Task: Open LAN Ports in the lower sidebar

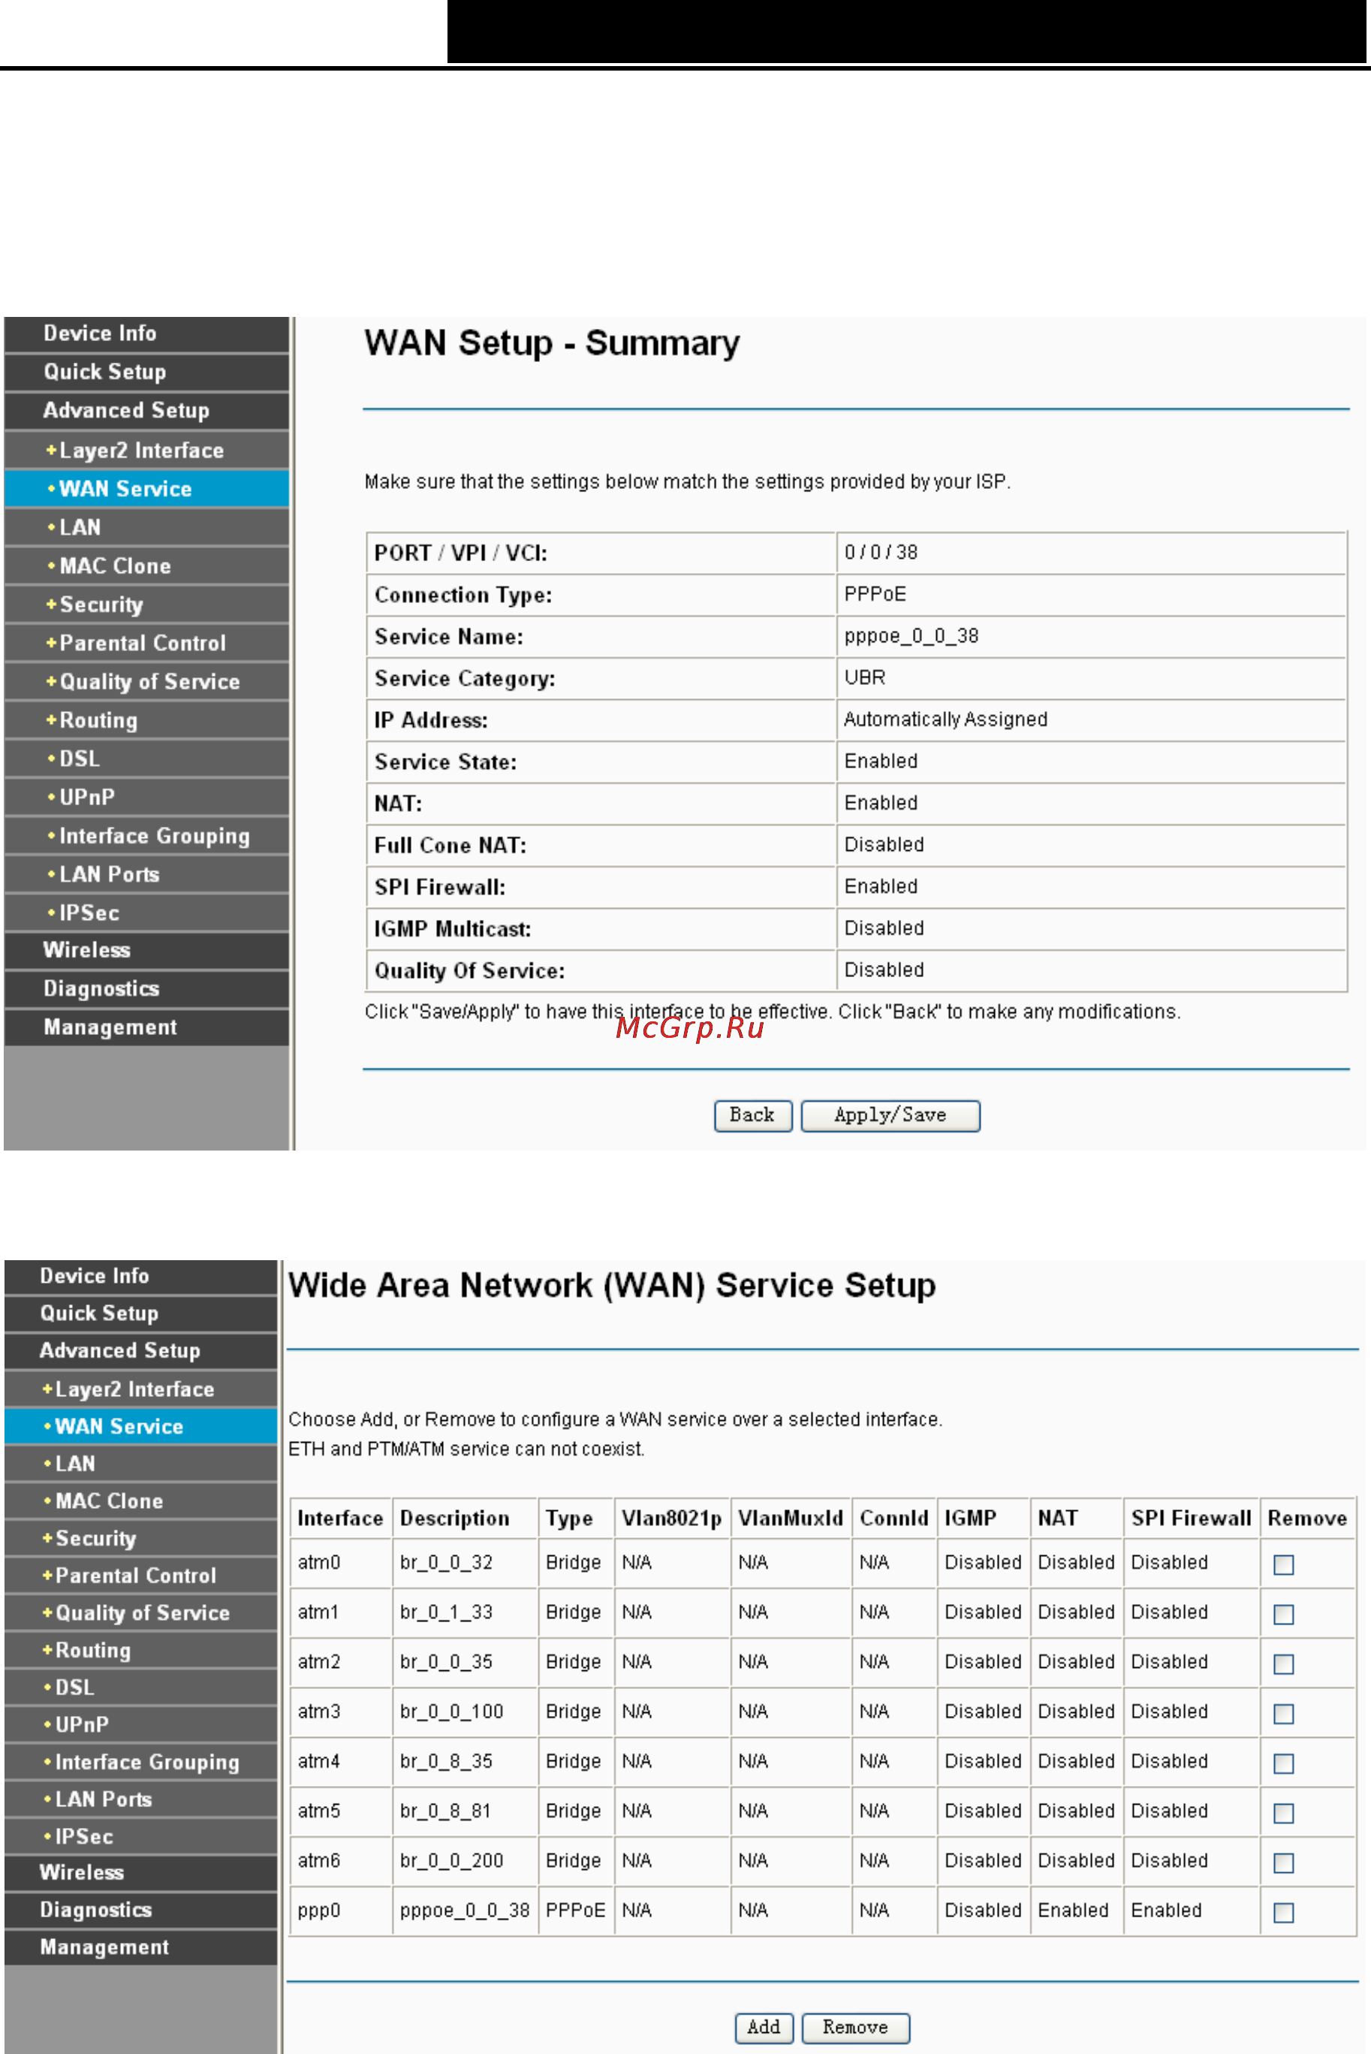Action: point(140,1799)
